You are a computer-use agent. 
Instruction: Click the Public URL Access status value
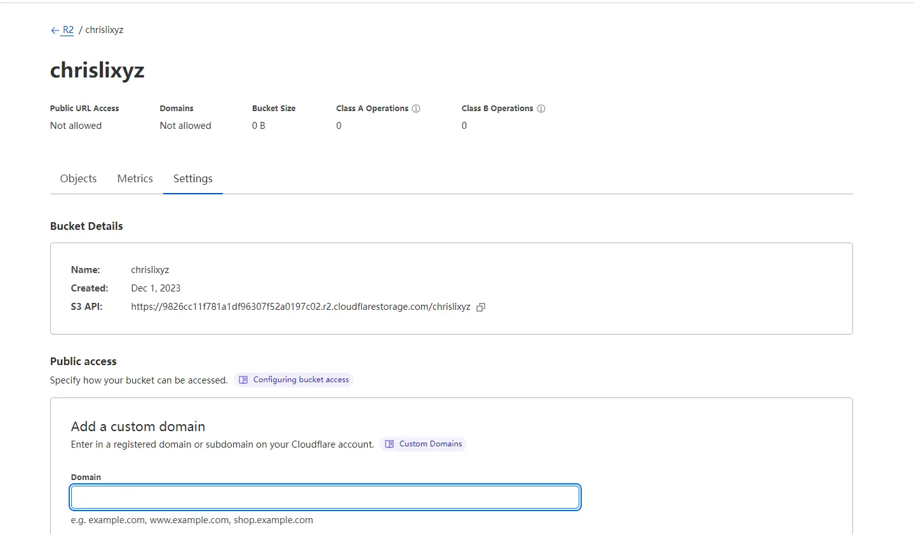[x=75, y=125]
